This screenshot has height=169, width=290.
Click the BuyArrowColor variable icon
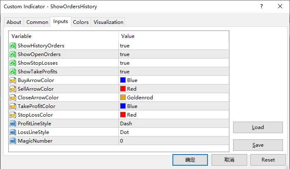[13, 80]
